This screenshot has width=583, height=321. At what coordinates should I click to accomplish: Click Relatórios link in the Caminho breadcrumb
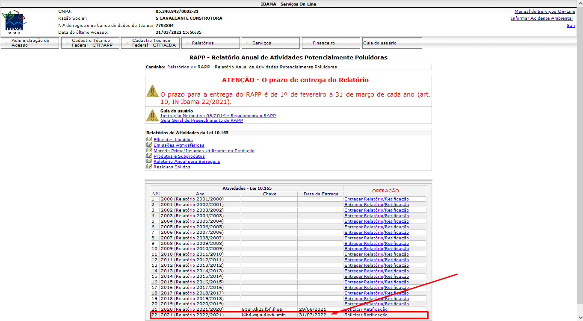point(178,67)
